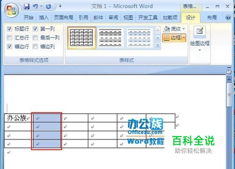The width and height of the screenshot is (235, 169).
Task: Toggle the ruler icon above scrollbar
Action: [x=229, y=71]
